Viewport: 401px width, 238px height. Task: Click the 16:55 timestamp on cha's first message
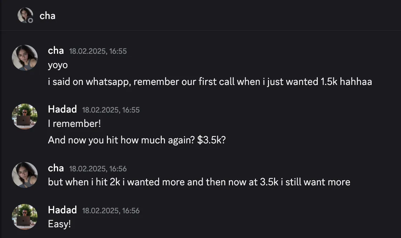(x=98, y=51)
